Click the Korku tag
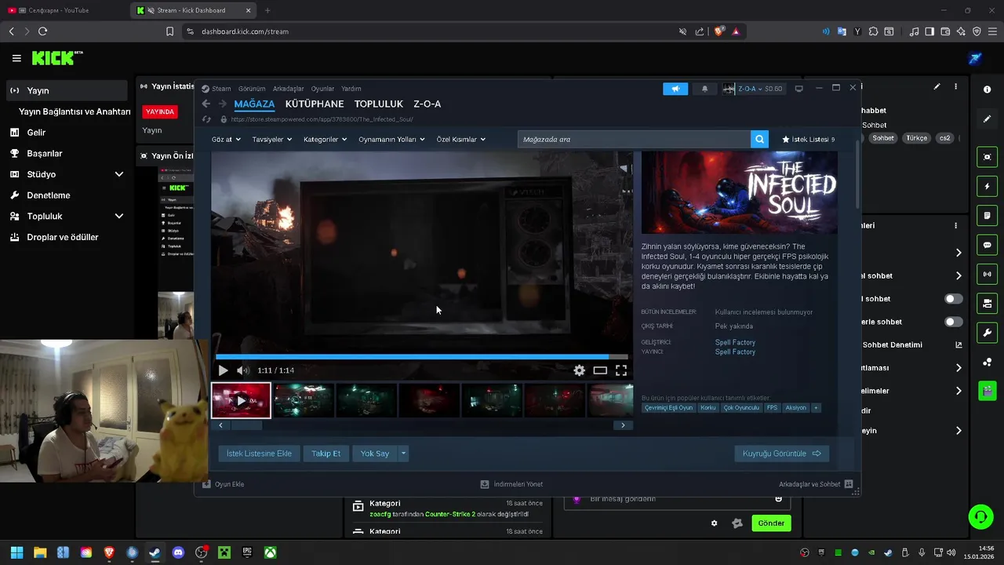The height and width of the screenshot is (565, 1004). (708, 408)
